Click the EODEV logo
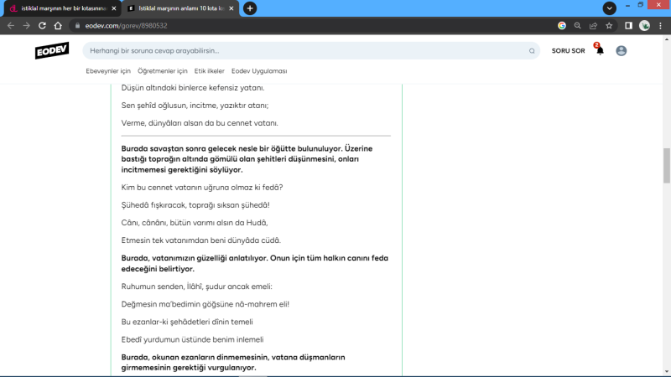Screen dimensions: 671x377 point(52,50)
